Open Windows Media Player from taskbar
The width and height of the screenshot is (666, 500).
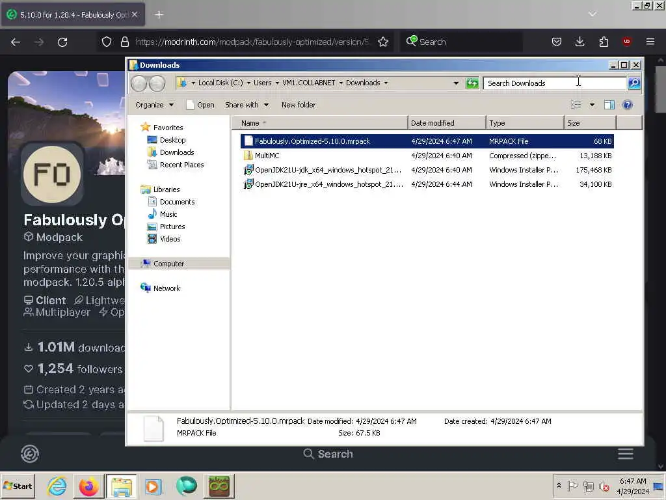153,486
